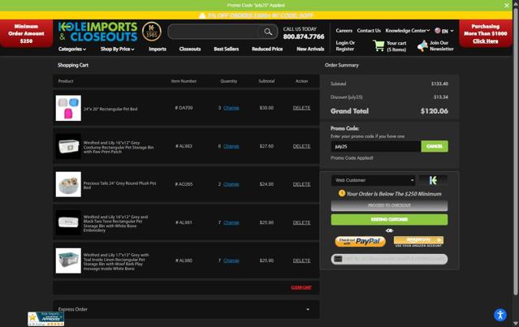
Task: Open the Round Plush Pet Bed thumbnail
Action: point(68,184)
